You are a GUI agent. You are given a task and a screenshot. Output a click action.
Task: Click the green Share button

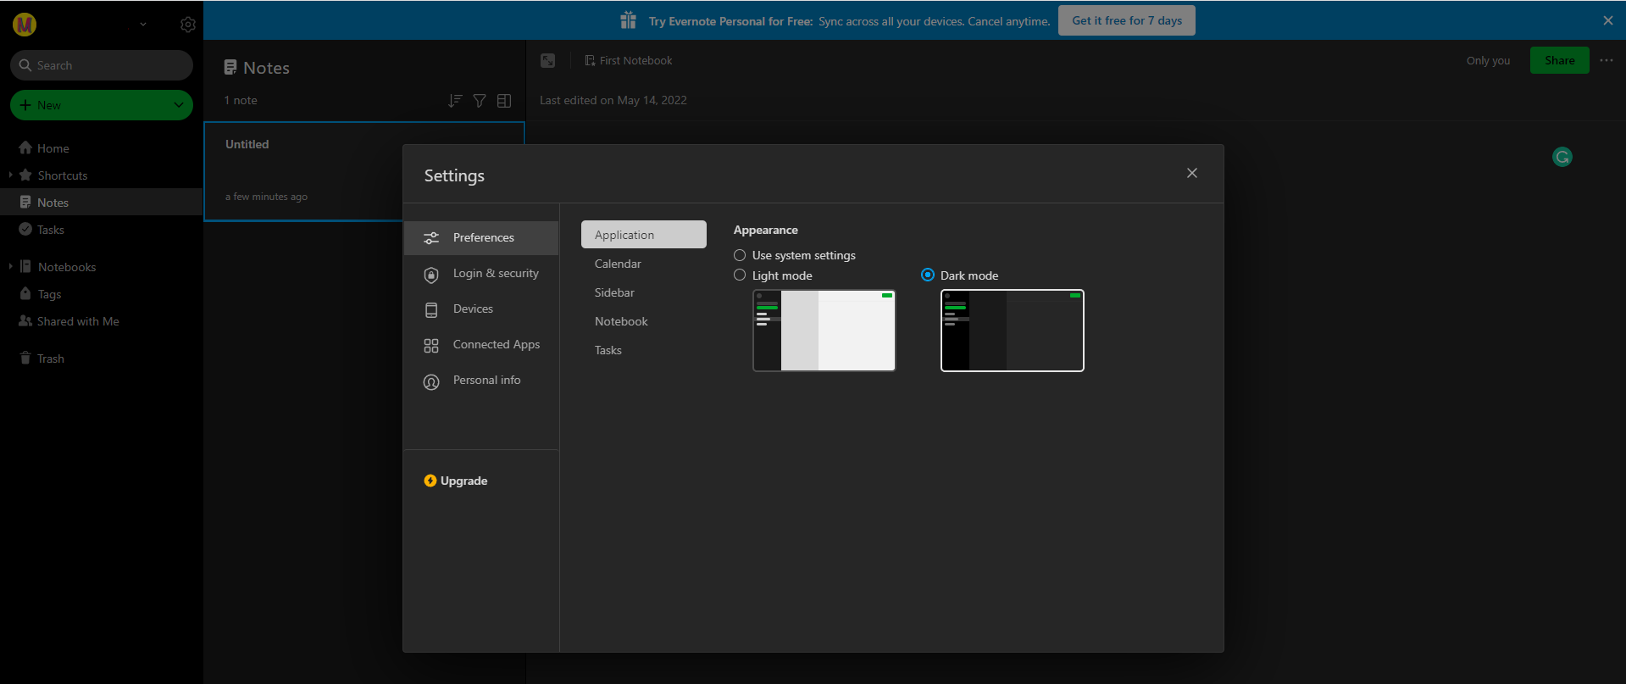coord(1559,60)
